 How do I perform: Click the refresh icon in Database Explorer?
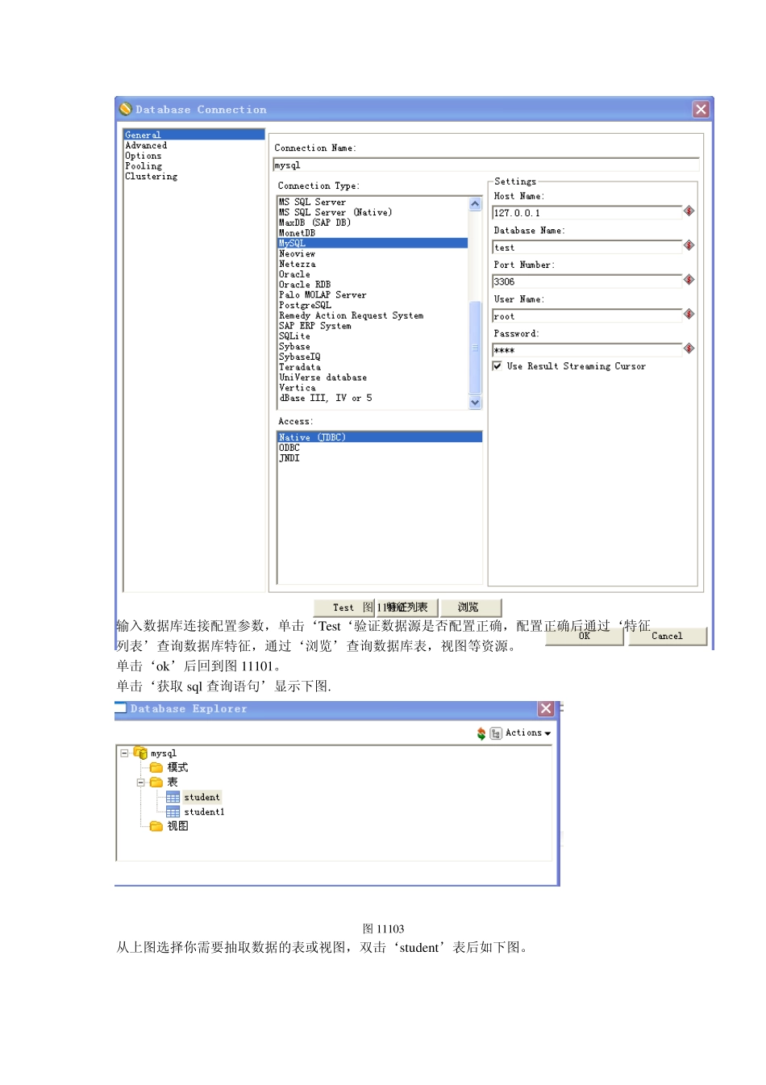[x=481, y=733]
